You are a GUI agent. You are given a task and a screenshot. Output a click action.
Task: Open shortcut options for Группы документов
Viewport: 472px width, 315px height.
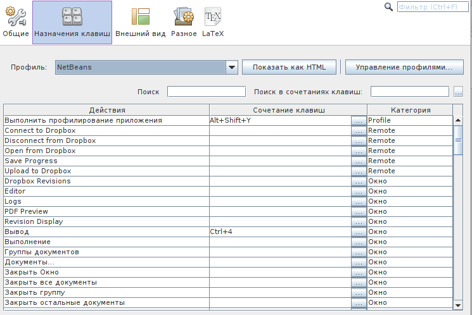pyautogui.click(x=359, y=252)
